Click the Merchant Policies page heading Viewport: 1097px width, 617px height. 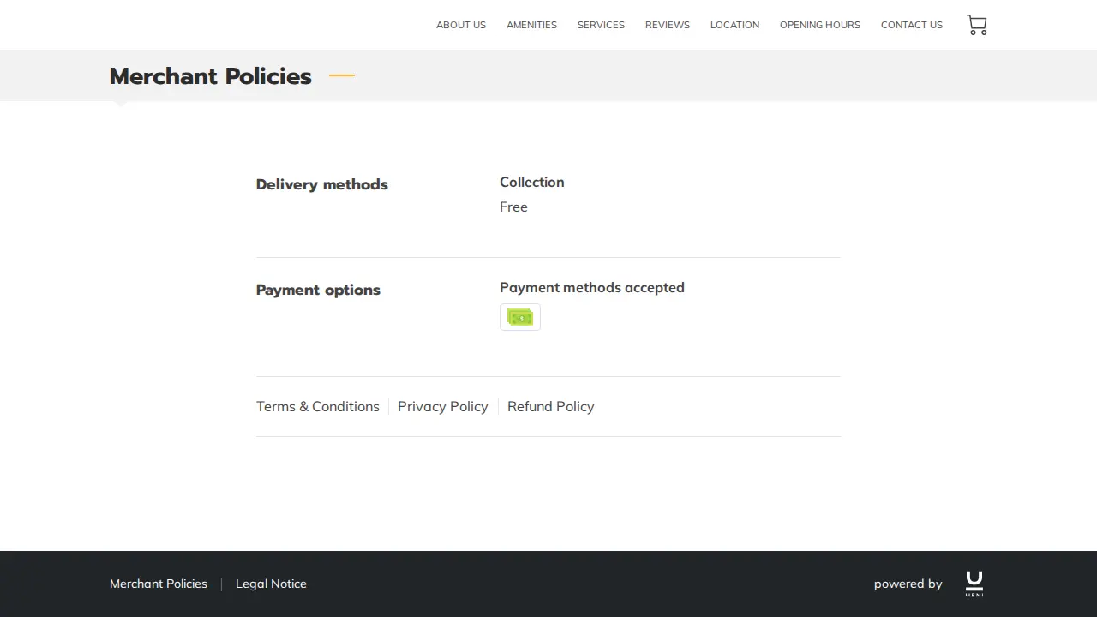(211, 76)
